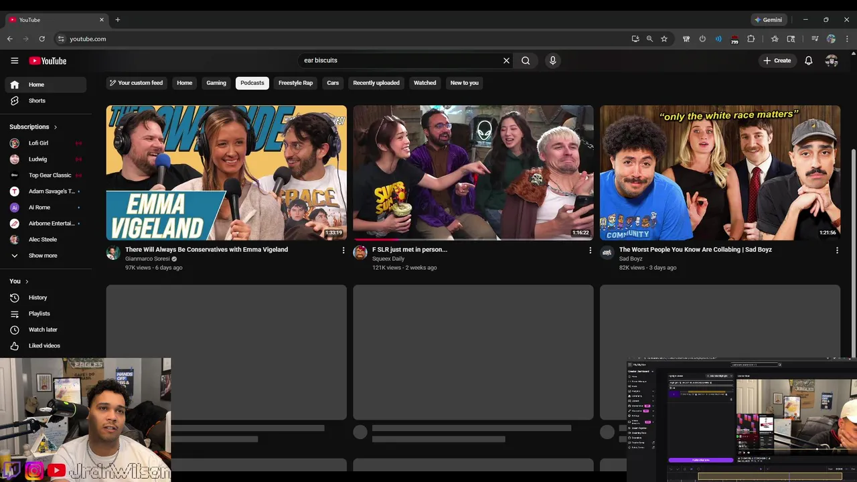Expand the You section chevron
Screen dimensions: 857x482
click(x=27, y=281)
